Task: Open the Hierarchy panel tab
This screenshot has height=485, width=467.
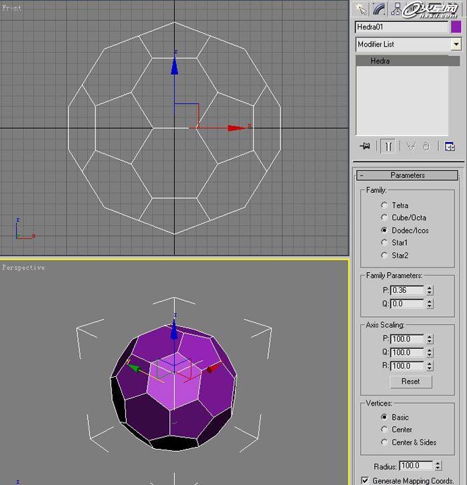Action: [x=396, y=9]
